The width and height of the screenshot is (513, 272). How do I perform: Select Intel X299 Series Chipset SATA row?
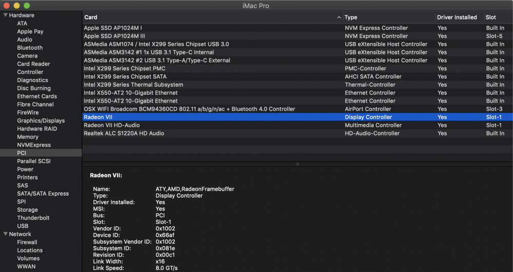[298, 76]
